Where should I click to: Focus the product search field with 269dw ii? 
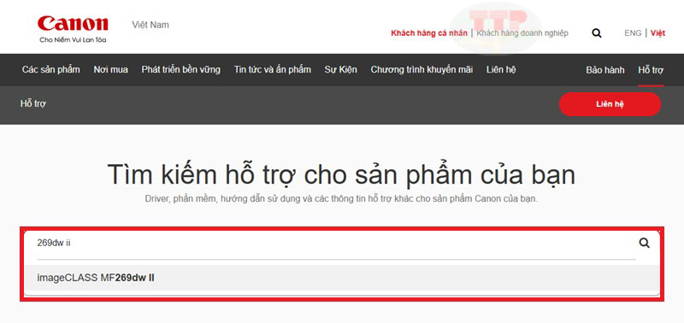point(336,244)
